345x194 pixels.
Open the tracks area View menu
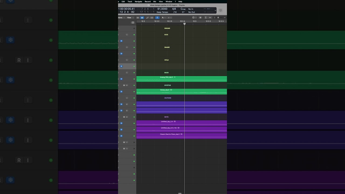130,18
